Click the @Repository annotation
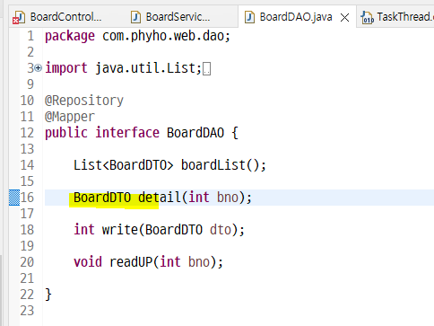The width and height of the screenshot is (434, 326). point(84,101)
